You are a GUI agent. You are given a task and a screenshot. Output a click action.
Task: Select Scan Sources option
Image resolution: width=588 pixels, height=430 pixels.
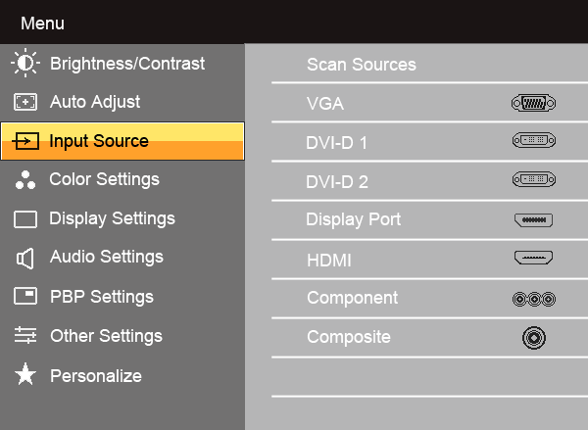pos(362,65)
